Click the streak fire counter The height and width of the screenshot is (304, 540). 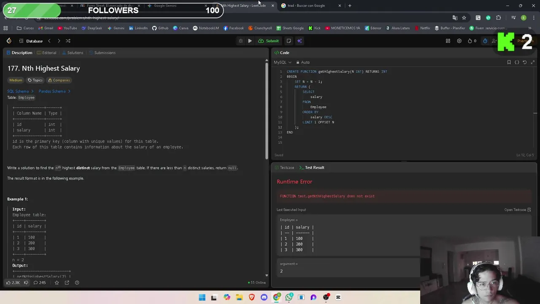coord(472,41)
